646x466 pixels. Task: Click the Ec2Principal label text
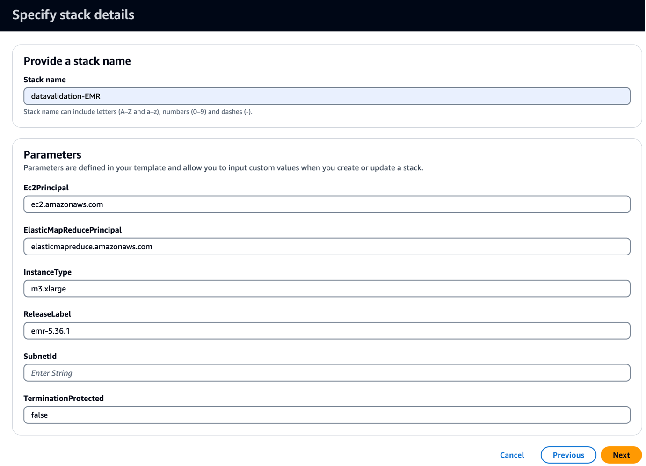[x=46, y=188]
